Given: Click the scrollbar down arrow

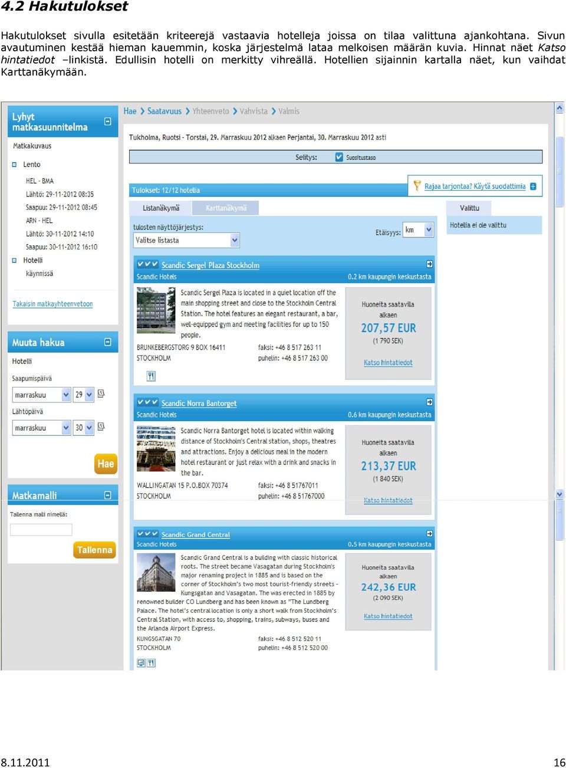Looking at the screenshot, I should tap(560, 494).
